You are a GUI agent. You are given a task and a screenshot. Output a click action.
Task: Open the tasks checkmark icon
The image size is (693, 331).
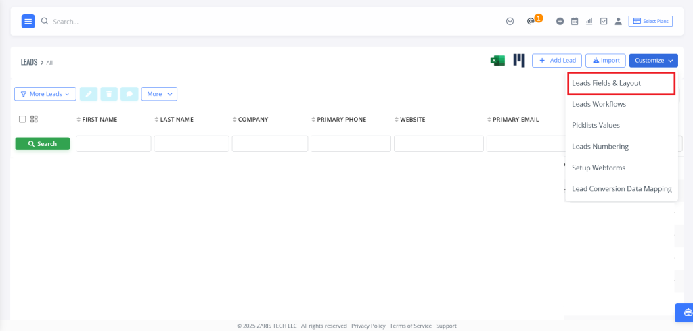point(604,21)
